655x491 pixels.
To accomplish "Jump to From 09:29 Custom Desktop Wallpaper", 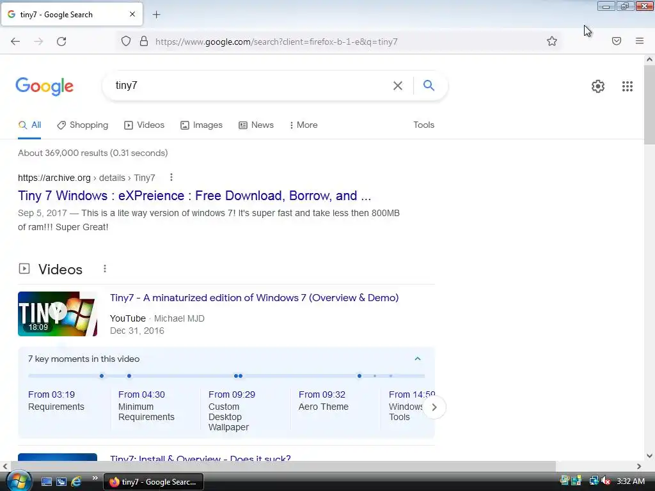I will (232, 410).
